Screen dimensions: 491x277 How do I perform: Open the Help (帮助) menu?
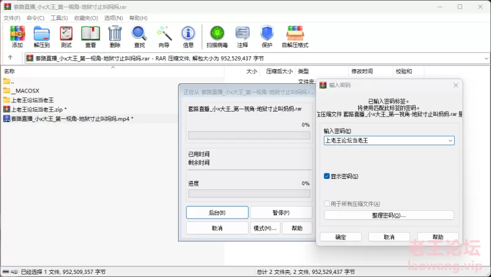(x=139, y=18)
